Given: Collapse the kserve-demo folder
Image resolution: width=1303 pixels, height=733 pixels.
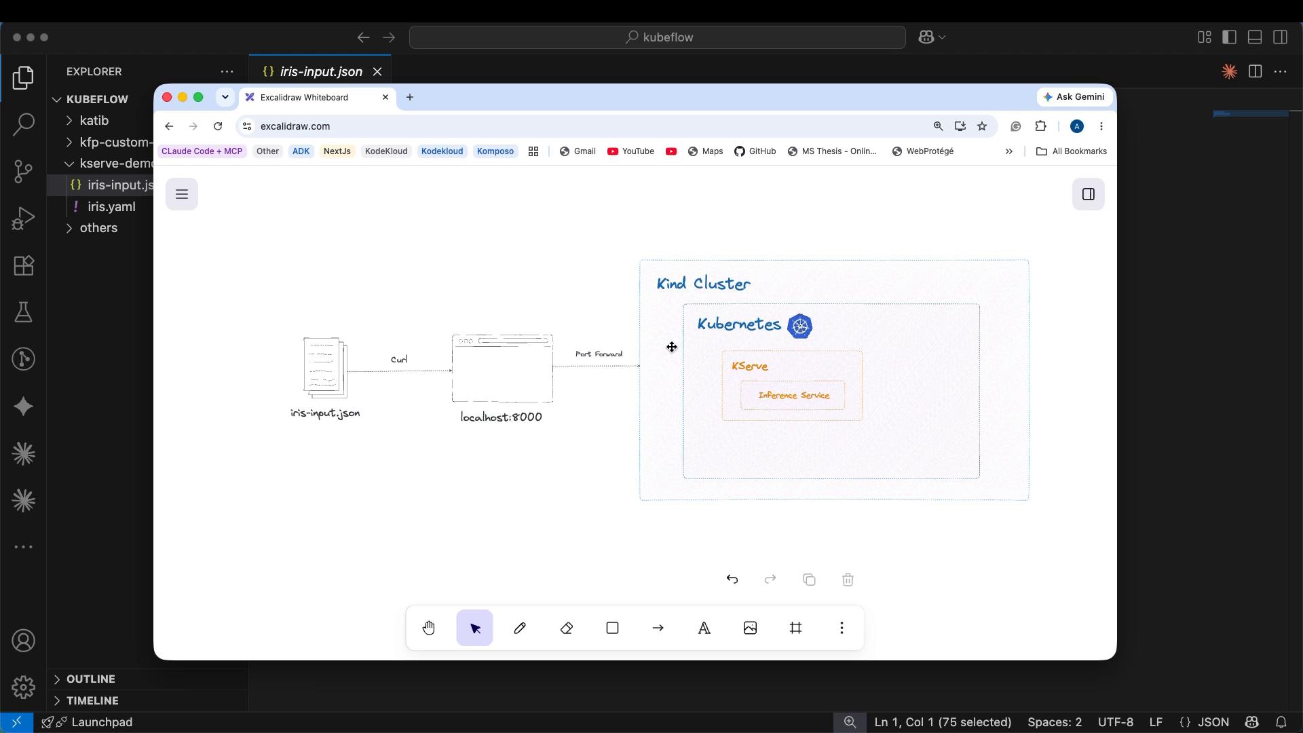Looking at the screenshot, I should (109, 164).
